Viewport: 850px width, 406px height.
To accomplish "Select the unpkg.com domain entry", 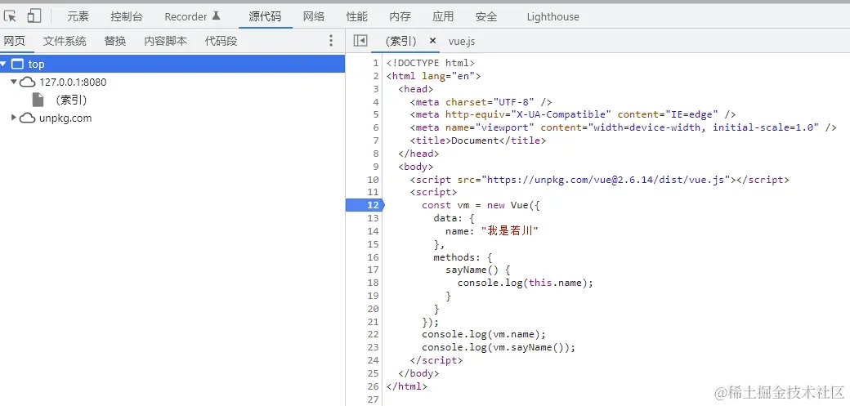I will coord(65,118).
